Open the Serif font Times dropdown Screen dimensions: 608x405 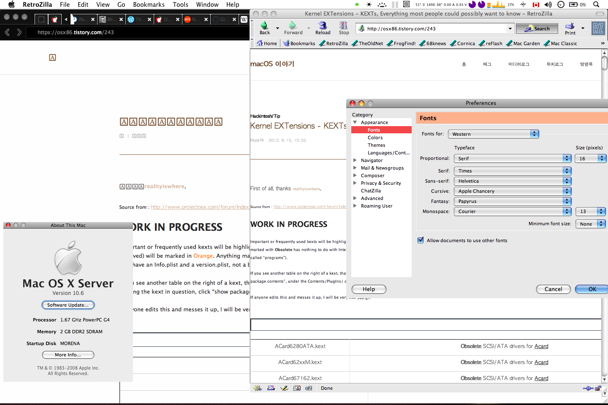click(513, 171)
